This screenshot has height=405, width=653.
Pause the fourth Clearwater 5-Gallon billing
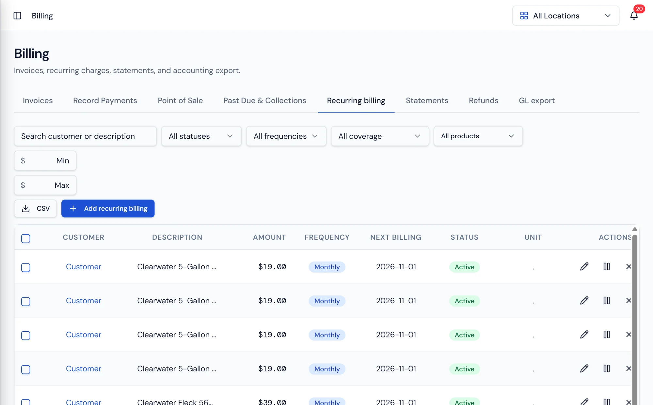pos(606,368)
